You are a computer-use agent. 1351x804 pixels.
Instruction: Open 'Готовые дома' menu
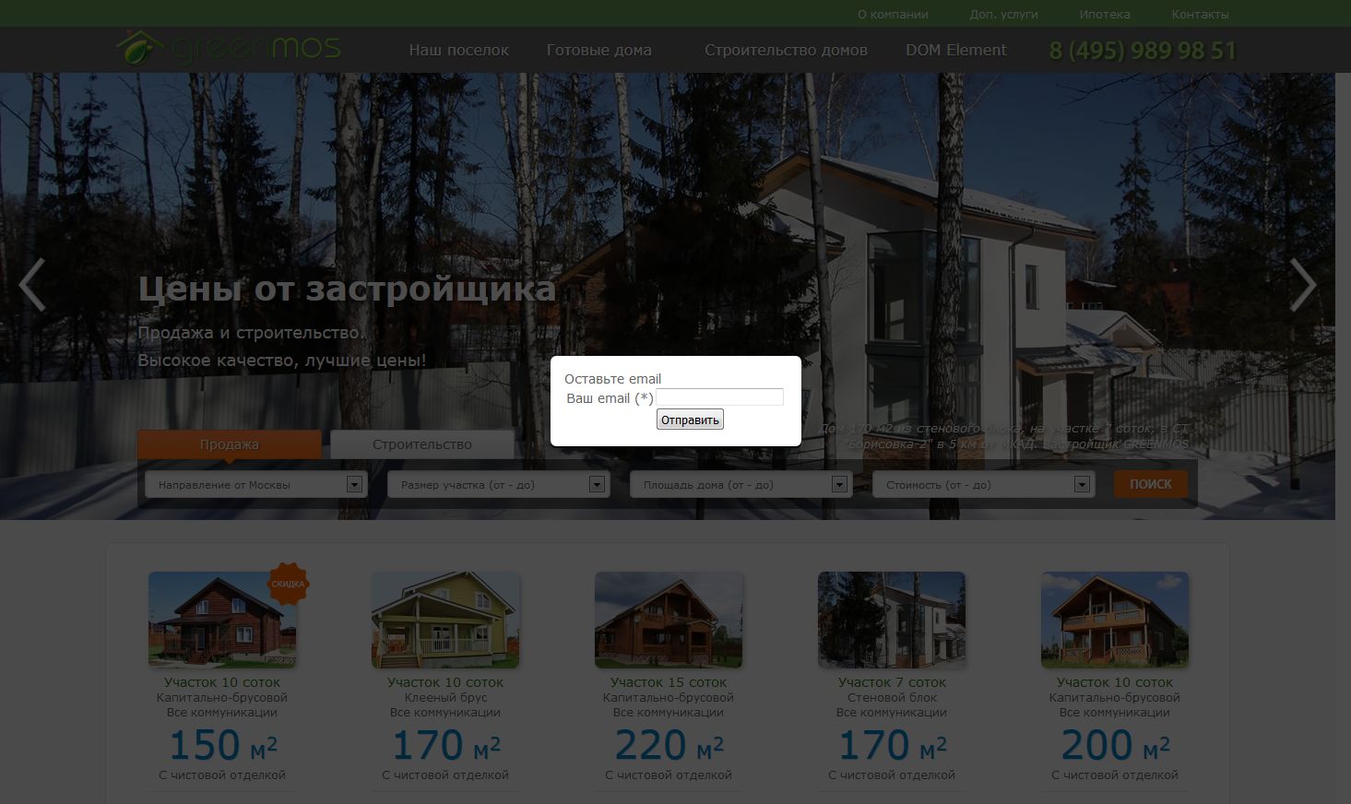(599, 50)
